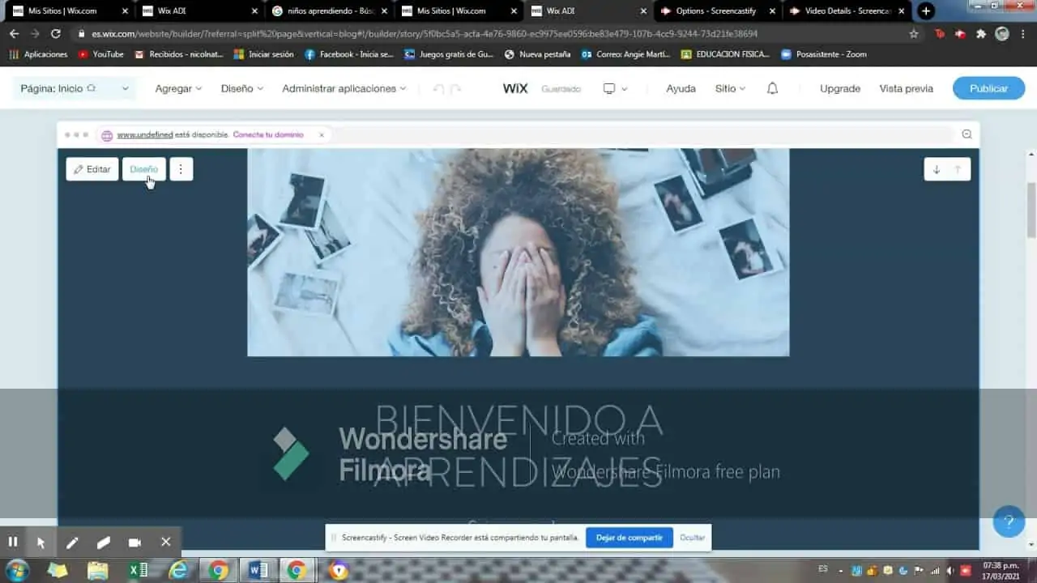Open the Ayuda menu
1037x583 pixels.
point(681,88)
